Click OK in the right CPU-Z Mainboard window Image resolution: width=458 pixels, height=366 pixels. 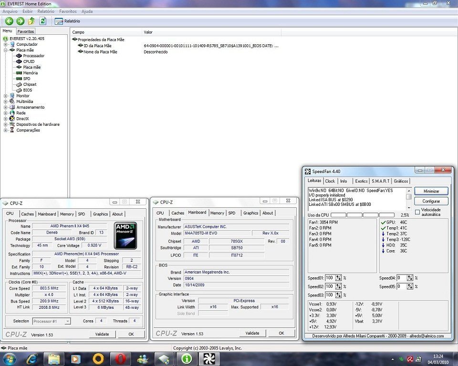(x=281, y=333)
